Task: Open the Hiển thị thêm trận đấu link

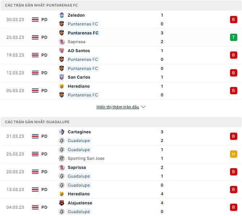Action: (x=118, y=107)
